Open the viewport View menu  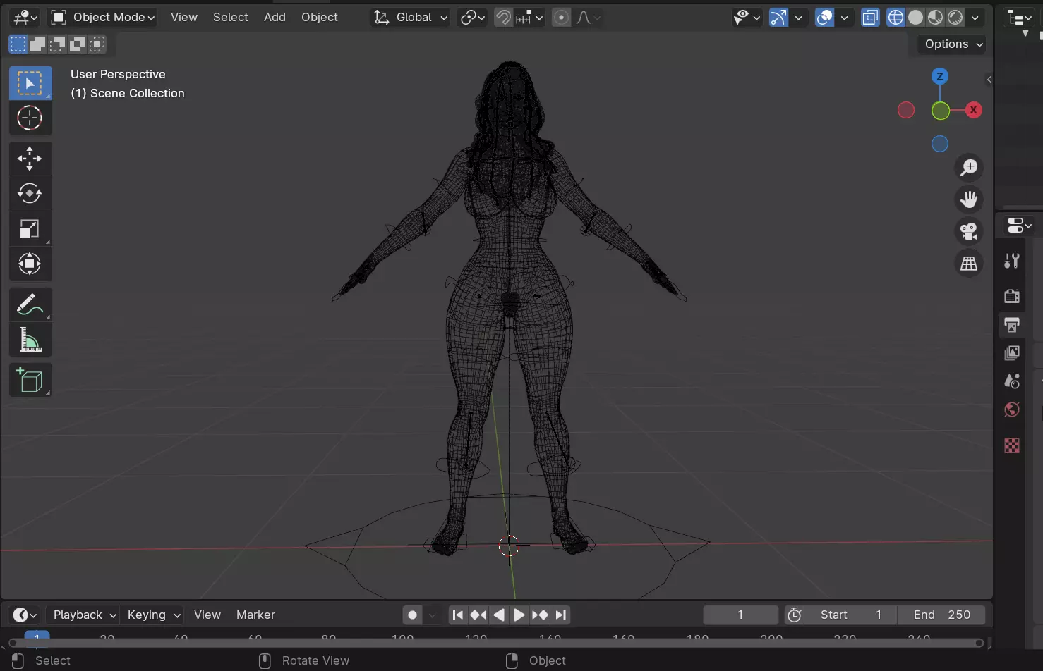[184, 17]
